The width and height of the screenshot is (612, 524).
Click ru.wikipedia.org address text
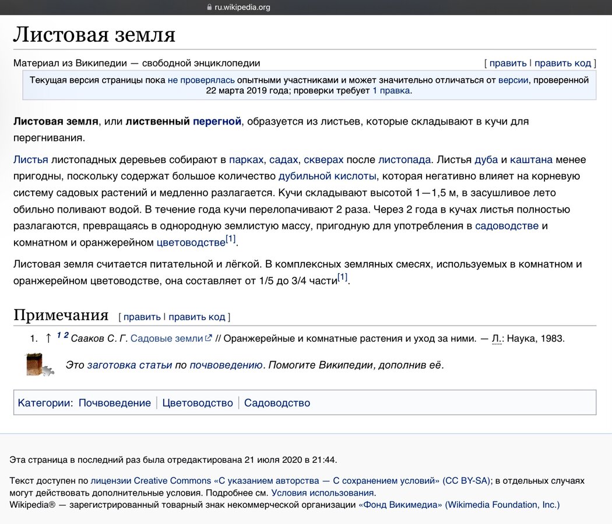pyautogui.click(x=242, y=7)
